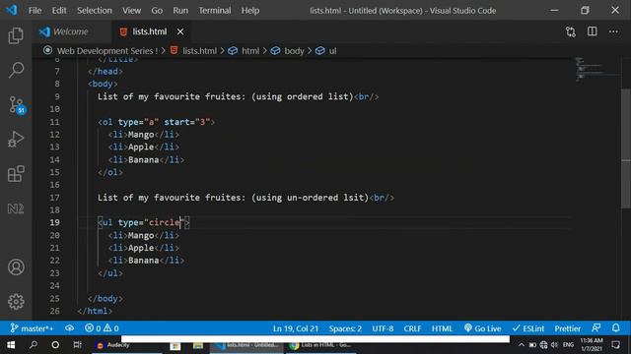Click lists.html breadcrumb item

click(199, 51)
